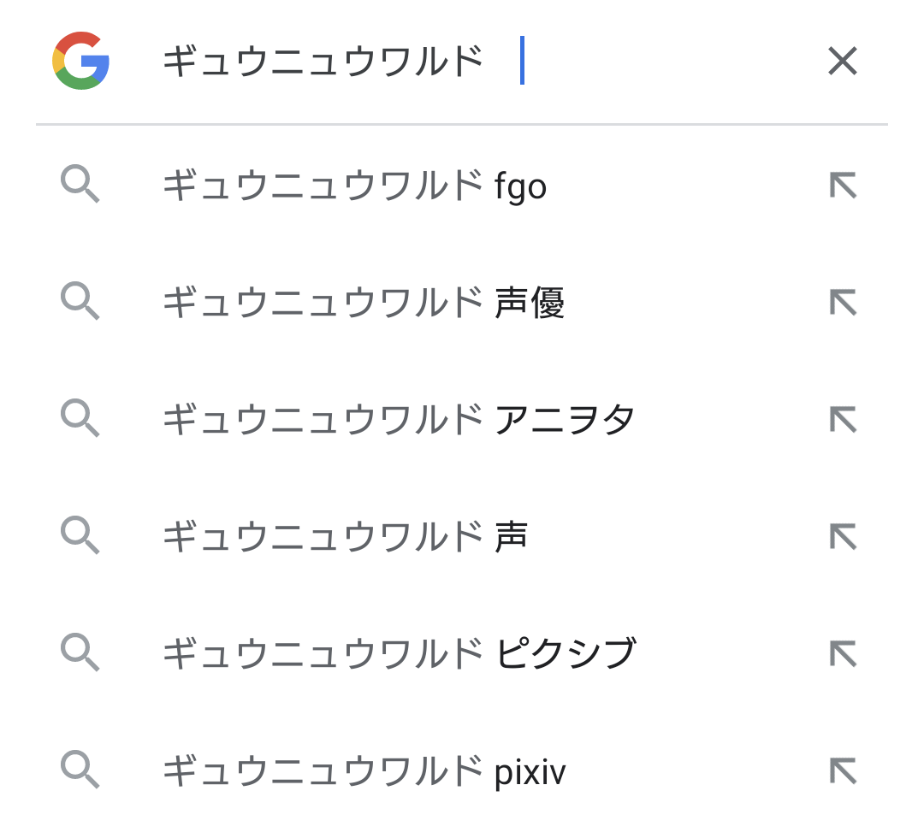Click the magnifier icon beside the アニヲタ suggestion
Image resolution: width=924 pixels, height=838 pixels.
(80, 419)
